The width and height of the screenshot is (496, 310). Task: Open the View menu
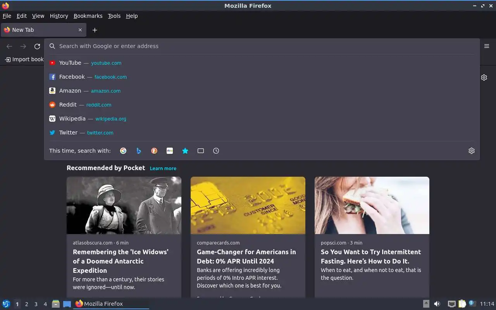(38, 16)
